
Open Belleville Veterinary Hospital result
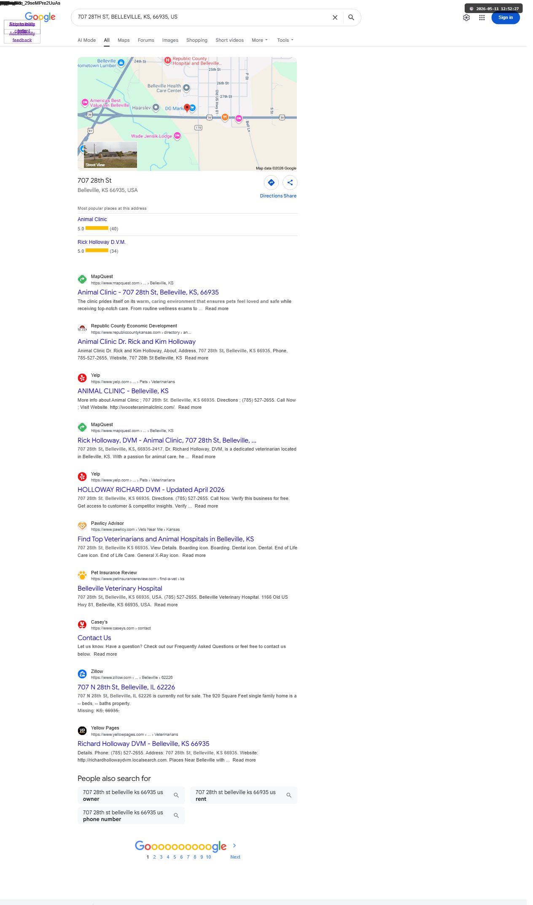[120, 589]
